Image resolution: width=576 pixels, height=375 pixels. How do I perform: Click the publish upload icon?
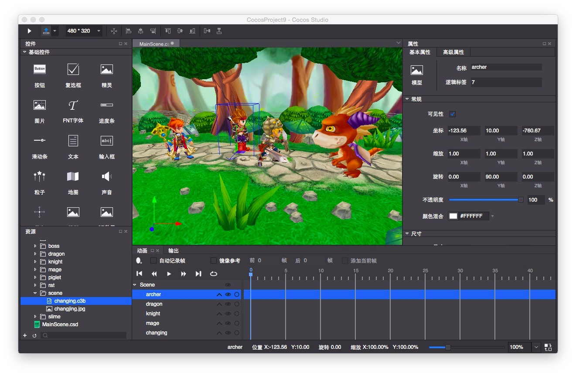tap(46, 31)
